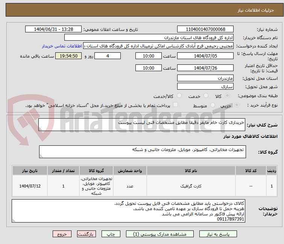Select the 'متوسط' purchase type radio
The image size is (284, 244).
coord(213,105)
